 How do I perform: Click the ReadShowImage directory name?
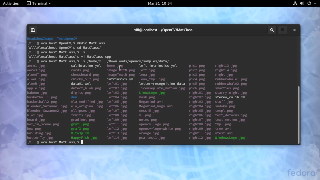pyautogui.click(x=40, y=39)
